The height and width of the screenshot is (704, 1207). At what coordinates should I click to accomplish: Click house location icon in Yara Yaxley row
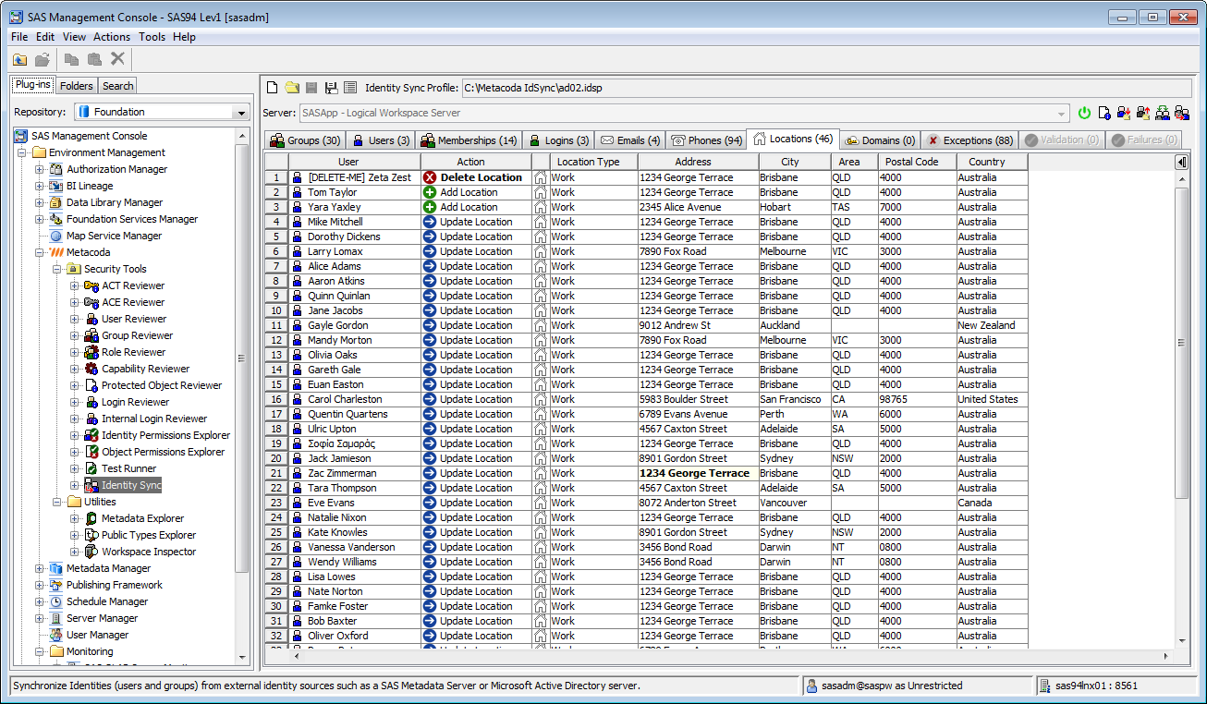(x=541, y=207)
